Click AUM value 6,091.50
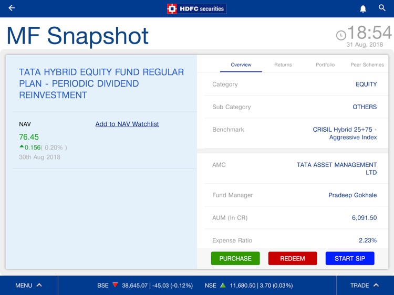 [365, 218]
